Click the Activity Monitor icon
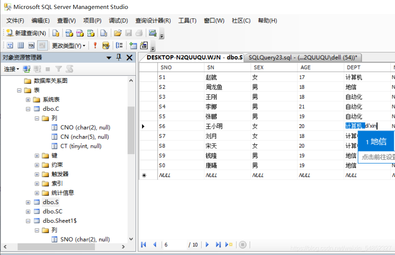This screenshot has width=395, height=255. [153, 33]
